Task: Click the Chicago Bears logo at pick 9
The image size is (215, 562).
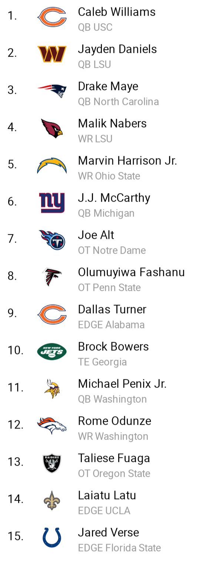Action: (52, 314)
